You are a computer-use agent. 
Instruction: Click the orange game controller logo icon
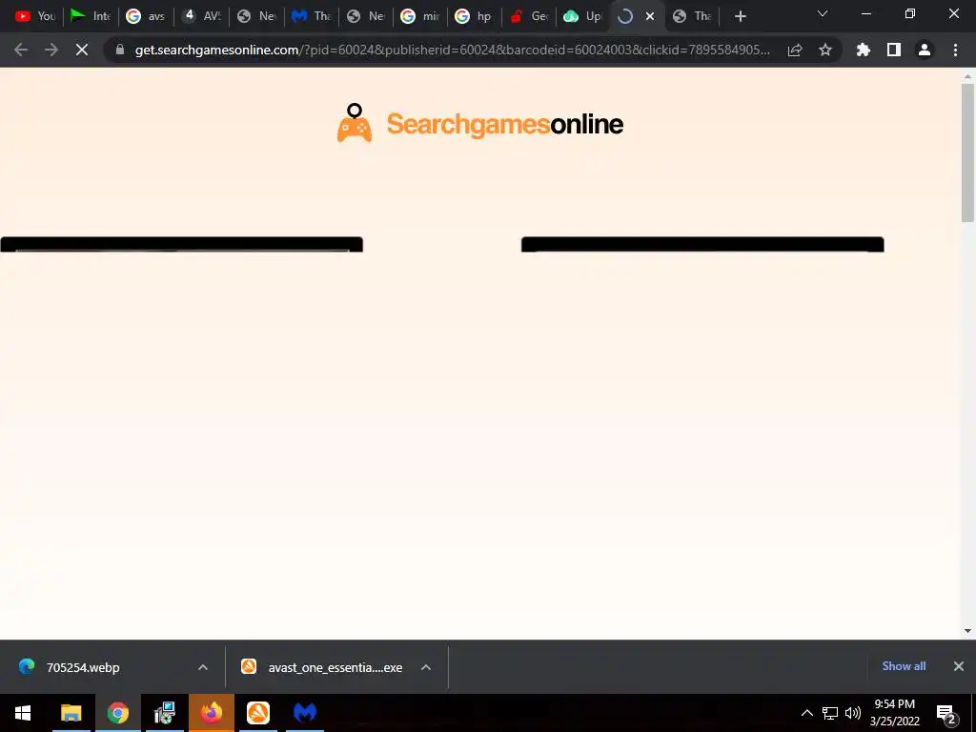(355, 123)
